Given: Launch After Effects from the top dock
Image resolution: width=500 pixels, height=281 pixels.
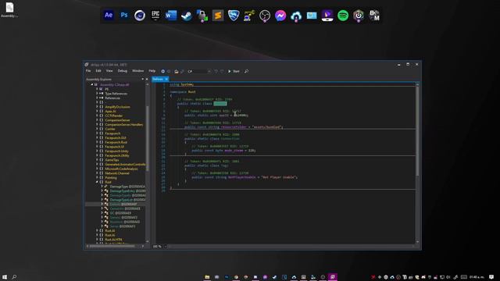Looking at the screenshot, I should (109, 16).
